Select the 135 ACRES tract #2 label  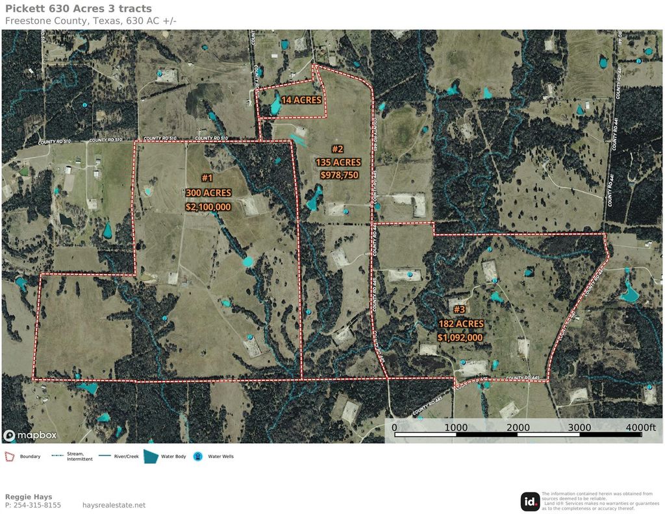click(x=338, y=162)
